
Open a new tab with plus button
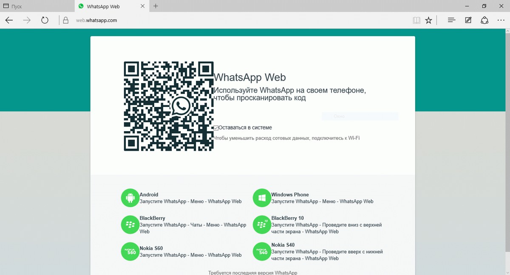click(156, 6)
